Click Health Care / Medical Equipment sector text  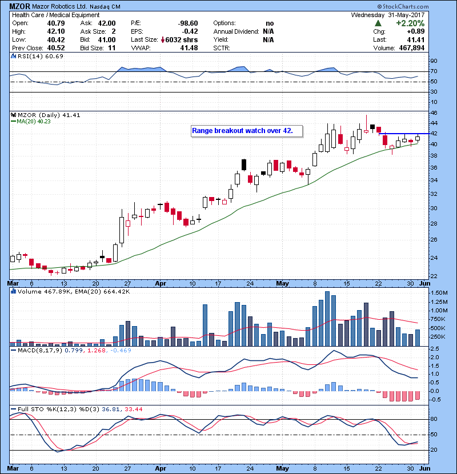coord(55,15)
